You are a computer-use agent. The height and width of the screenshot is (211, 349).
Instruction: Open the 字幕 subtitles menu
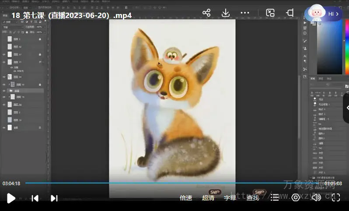click(230, 198)
